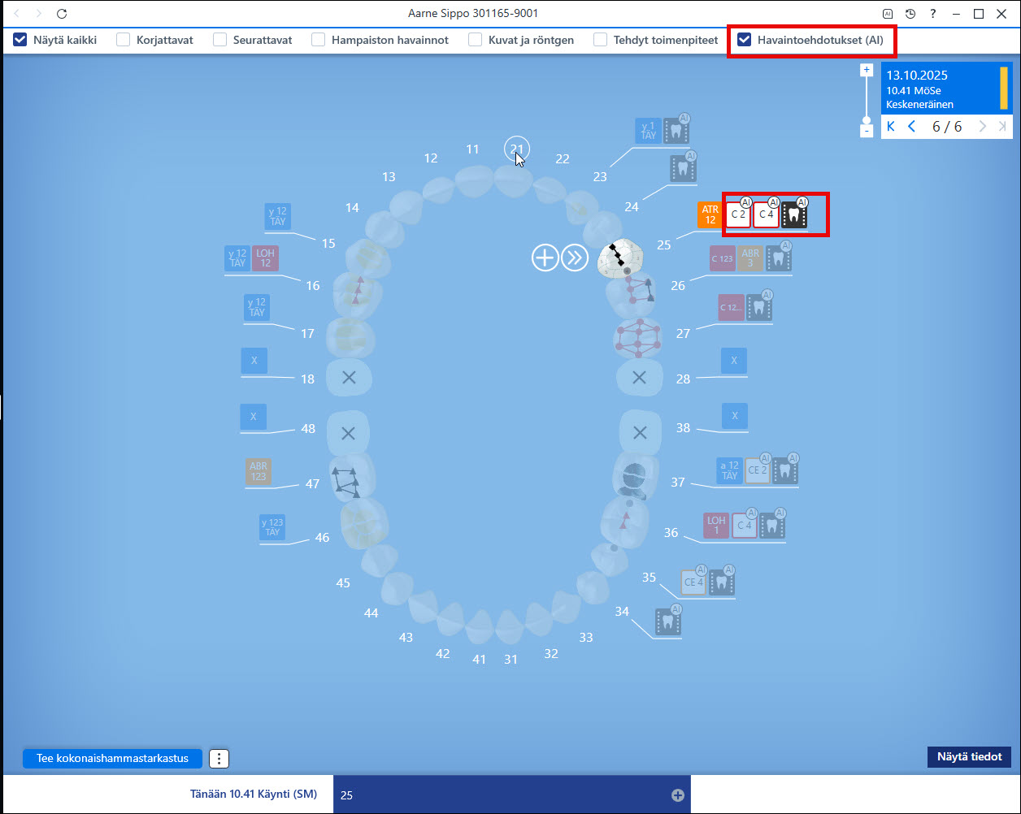Uncheck the Näytä kaikki checkbox
1021x814 pixels.
20,39
